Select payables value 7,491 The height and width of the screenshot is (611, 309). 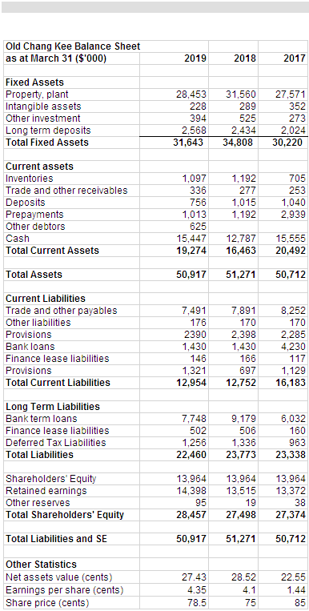tap(195, 311)
